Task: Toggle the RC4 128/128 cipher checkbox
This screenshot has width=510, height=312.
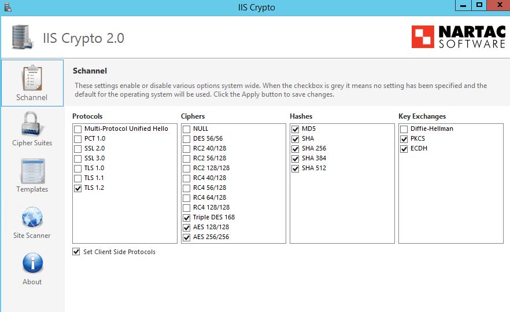Action: coord(186,208)
